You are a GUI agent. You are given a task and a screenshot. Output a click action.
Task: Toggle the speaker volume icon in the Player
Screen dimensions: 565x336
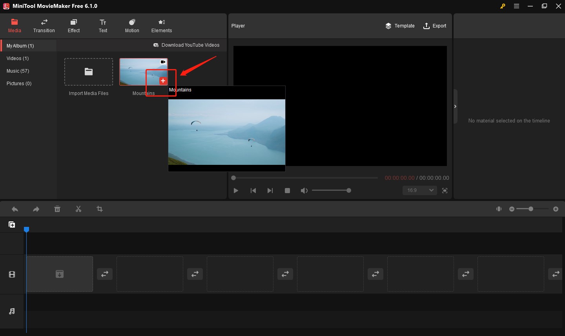pos(304,190)
